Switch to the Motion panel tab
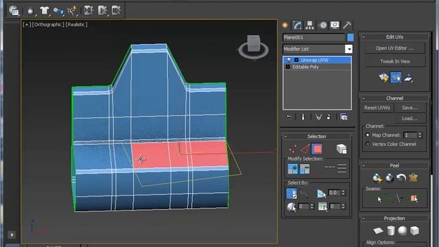 (x=323, y=25)
